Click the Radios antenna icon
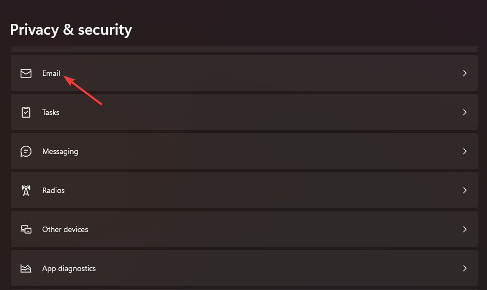The height and width of the screenshot is (290, 487). (26, 190)
